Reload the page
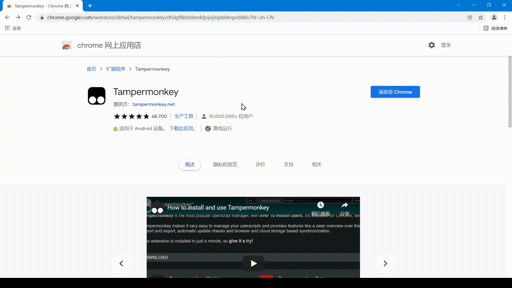This screenshot has width=512, height=288. coord(29,18)
